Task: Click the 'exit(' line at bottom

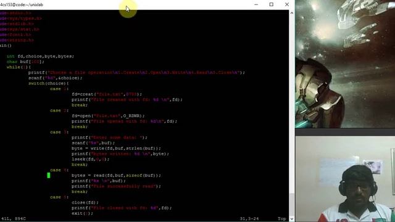Action: point(82,213)
